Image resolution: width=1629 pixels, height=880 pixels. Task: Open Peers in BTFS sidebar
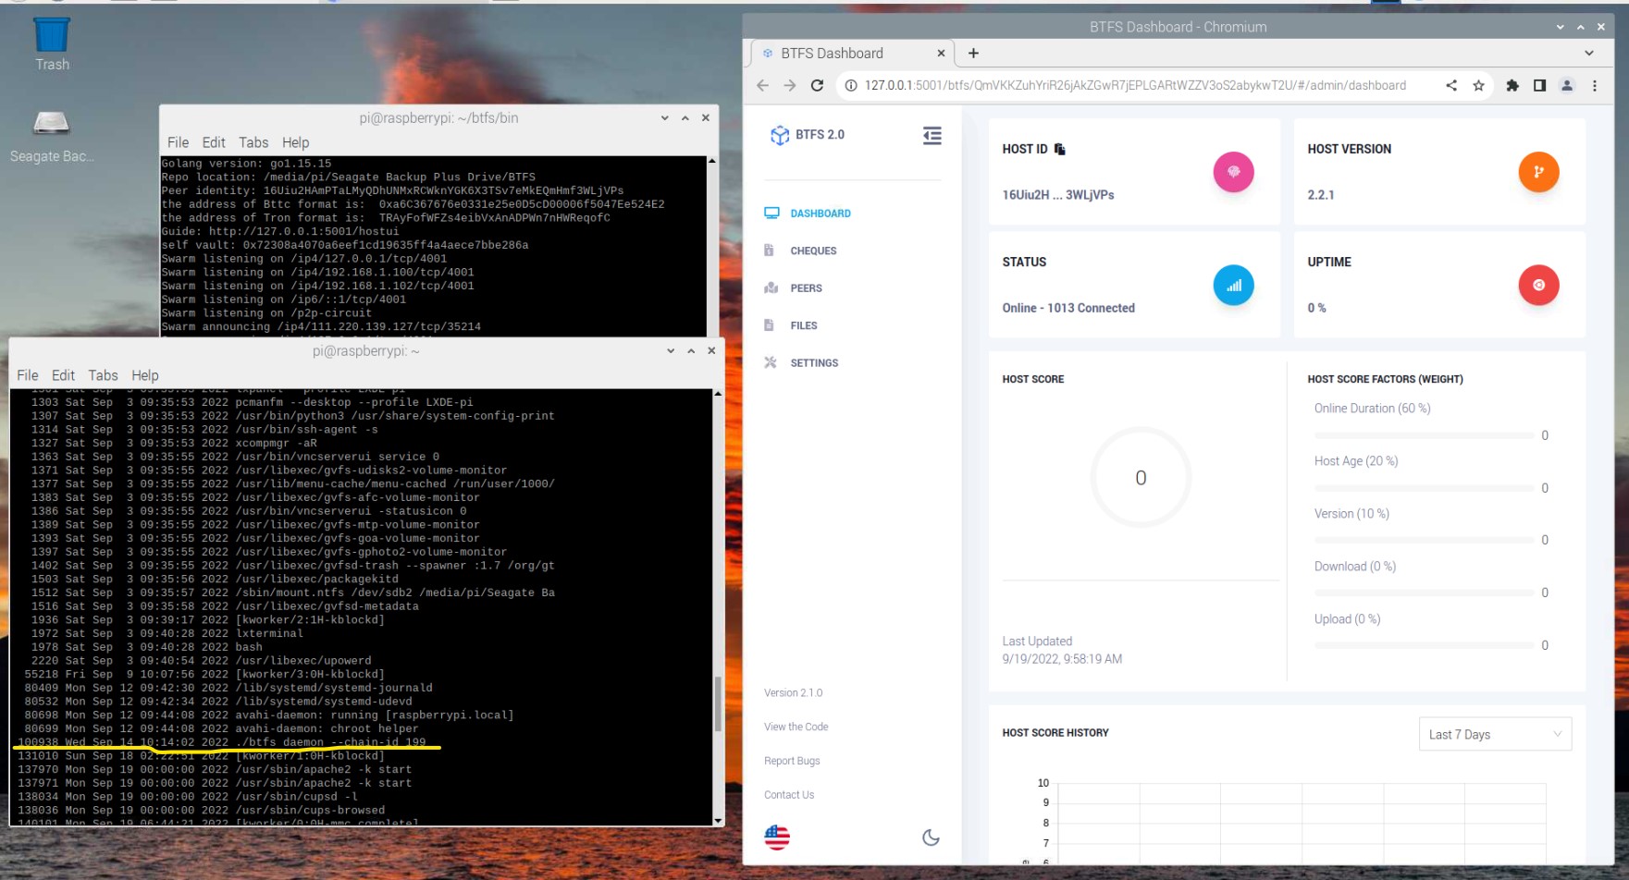794,288
